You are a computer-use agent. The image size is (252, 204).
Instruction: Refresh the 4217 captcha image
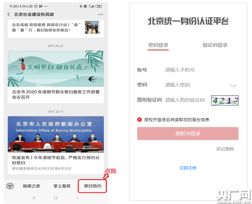pyautogui.click(x=225, y=100)
